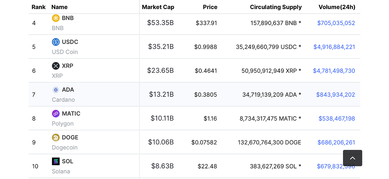Click the Solana logo icon
389x179 pixels.
pyautogui.click(x=56, y=161)
